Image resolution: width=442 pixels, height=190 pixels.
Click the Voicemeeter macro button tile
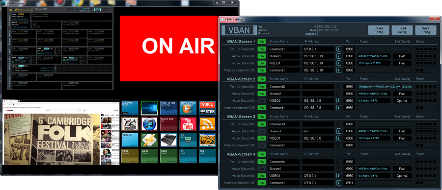point(207,108)
